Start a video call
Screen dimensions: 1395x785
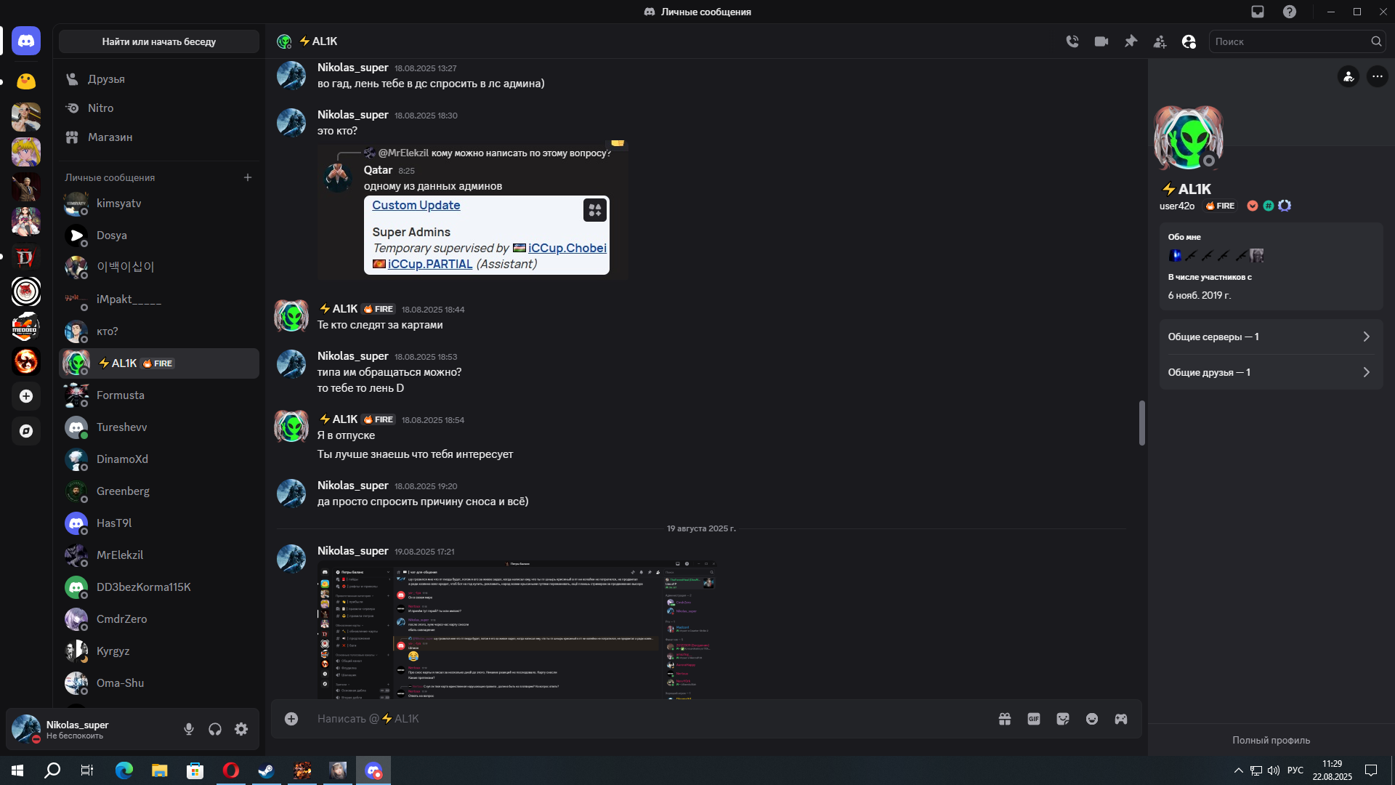click(1101, 41)
